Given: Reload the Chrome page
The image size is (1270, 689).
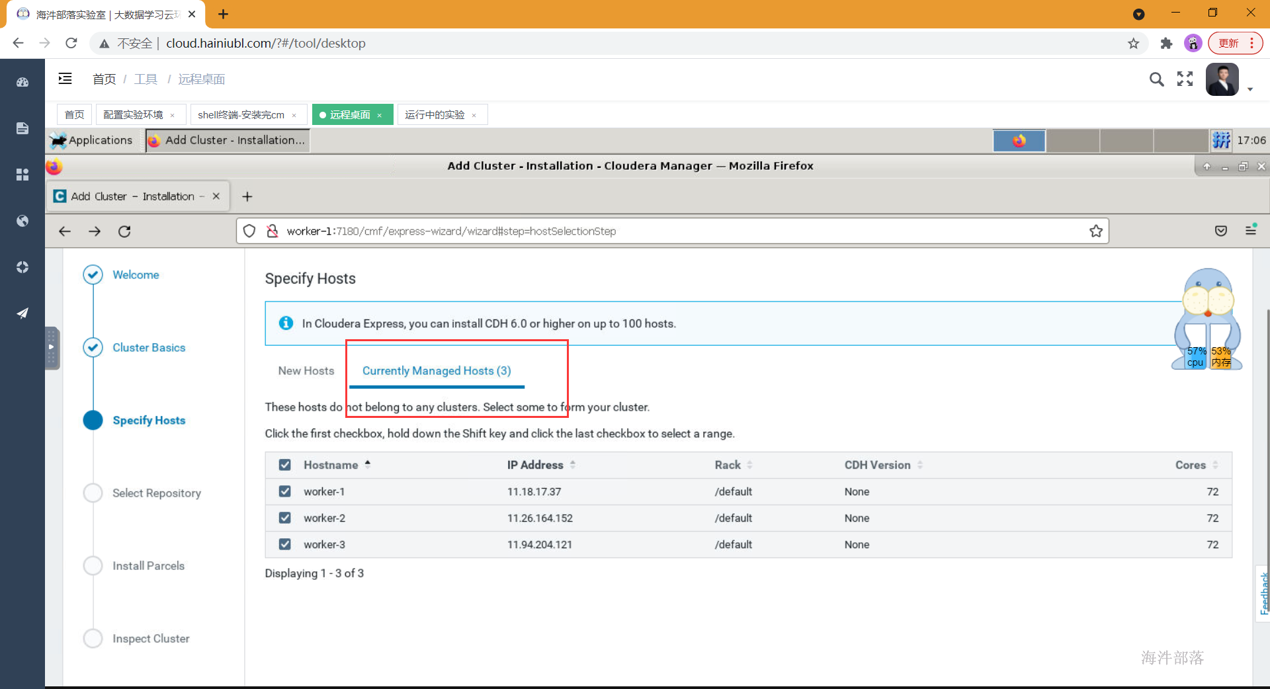Looking at the screenshot, I should point(71,43).
